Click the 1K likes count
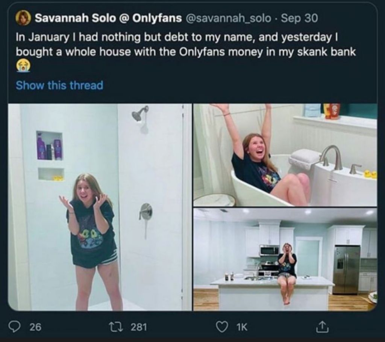Screen dimensions: 385x342 point(242,327)
